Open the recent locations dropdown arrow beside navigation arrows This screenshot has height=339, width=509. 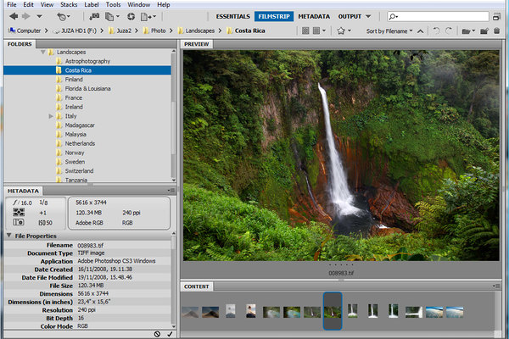tap(39, 16)
